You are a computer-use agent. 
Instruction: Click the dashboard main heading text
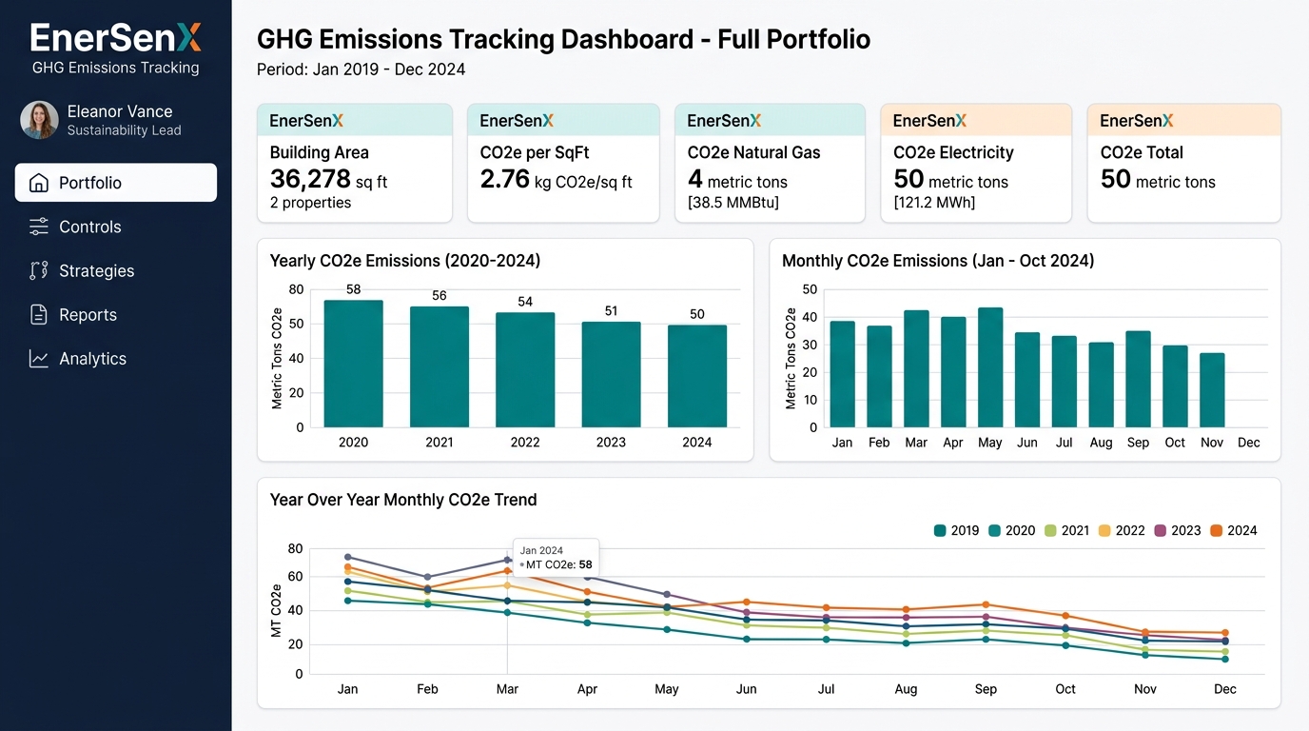(564, 39)
